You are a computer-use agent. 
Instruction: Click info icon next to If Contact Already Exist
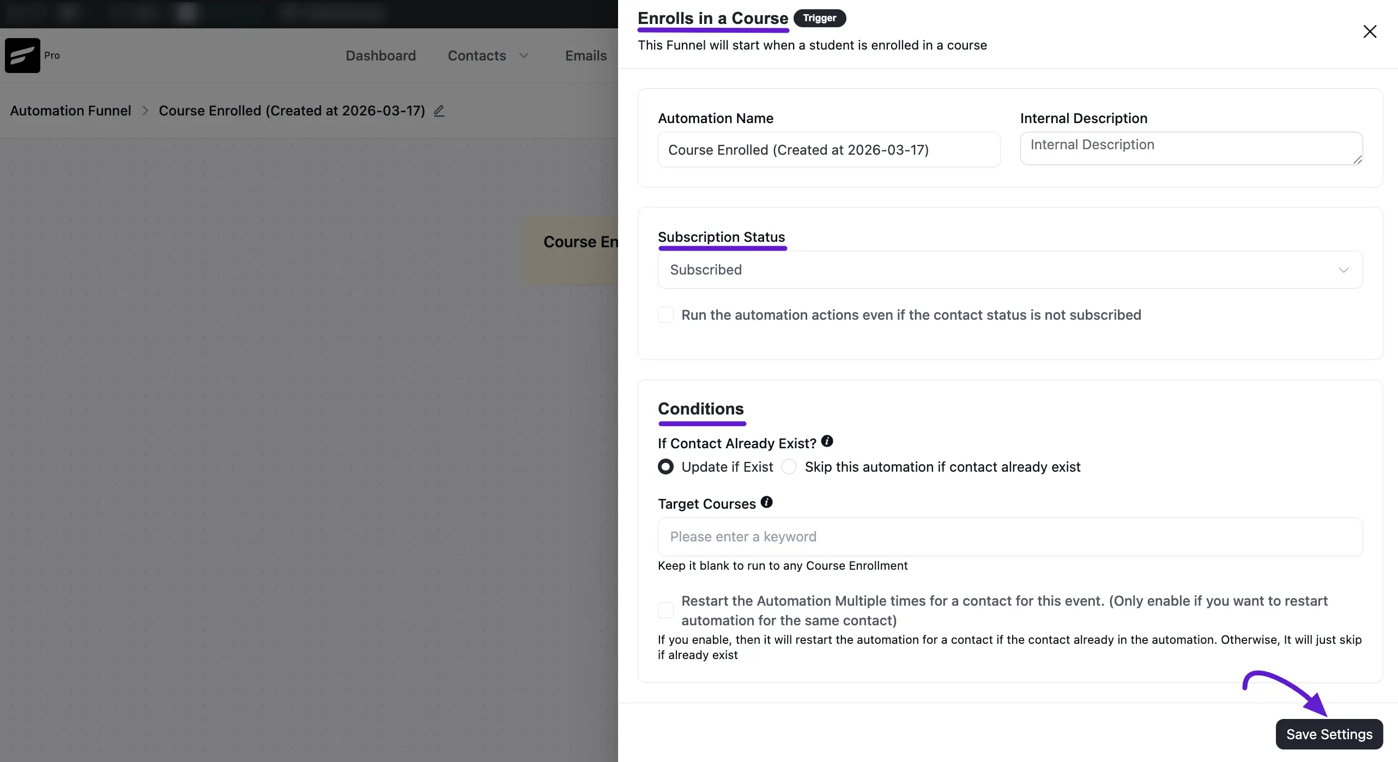pos(827,441)
